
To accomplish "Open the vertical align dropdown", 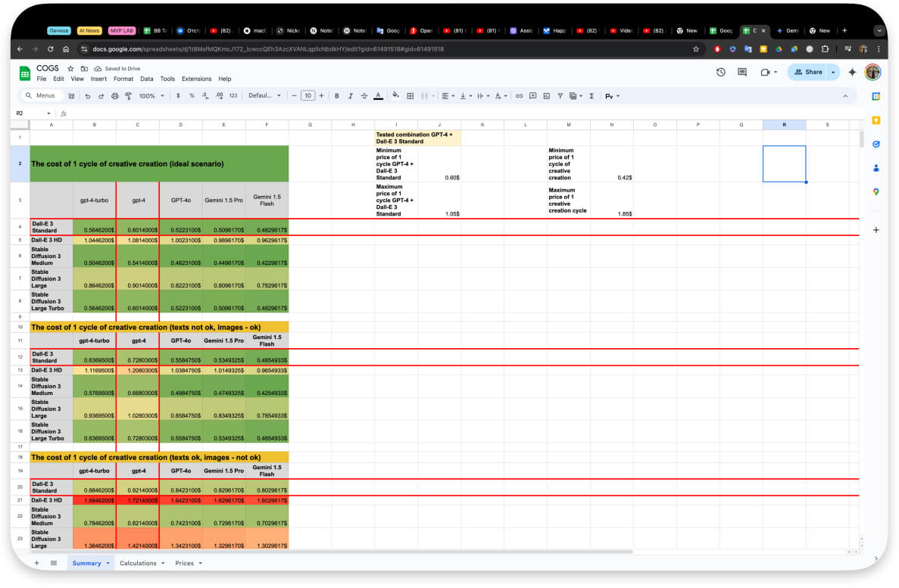I will tap(466, 96).
